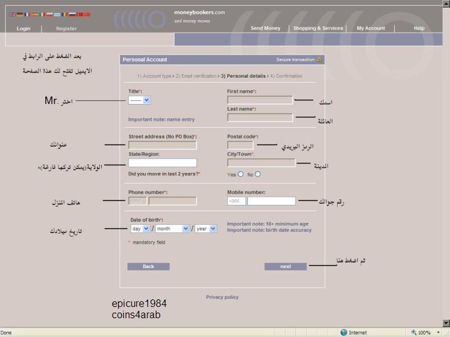Open Shopping & Services
The image size is (450, 337).
click(x=318, y=28)
